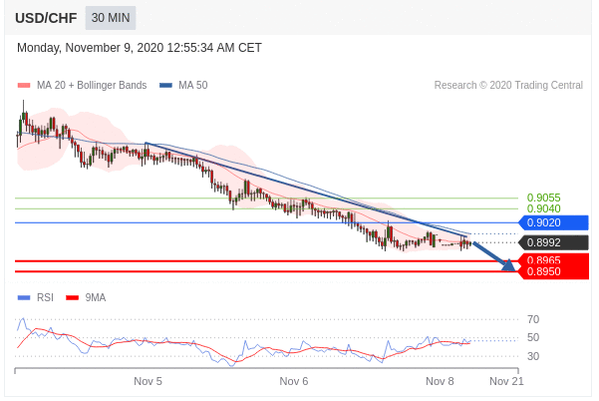Screen dimensions: 599x401
Task: Click the Nov 8 date axis label
Action: (440, 381)
